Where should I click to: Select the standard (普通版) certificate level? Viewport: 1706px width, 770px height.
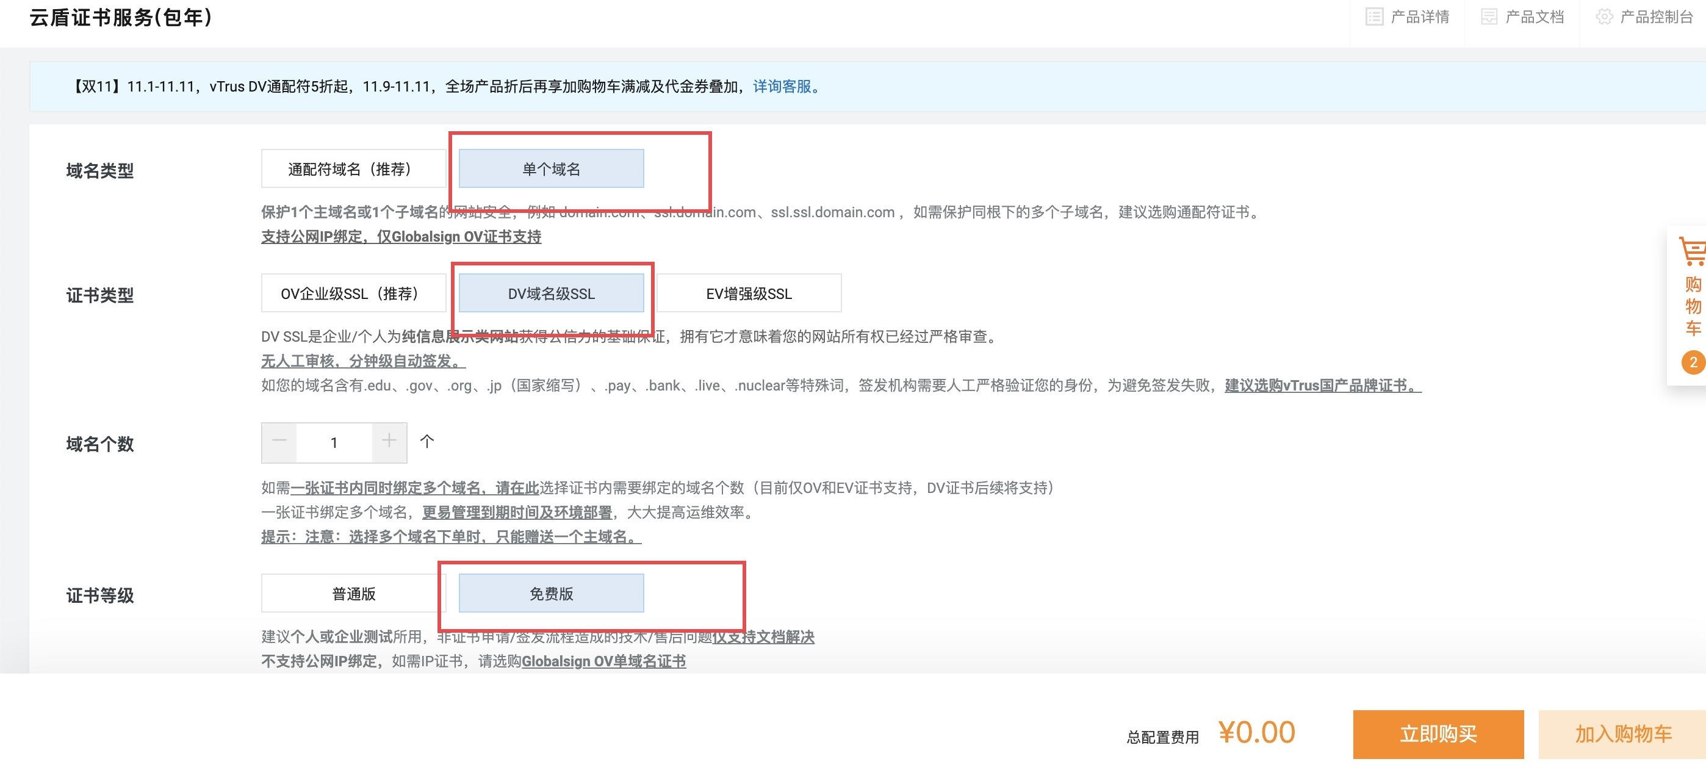[353, 593]
